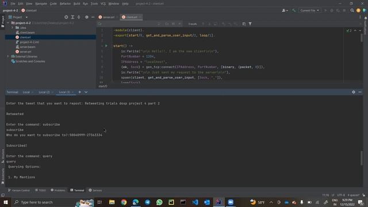Click the open results in window icon

tap(244, 24)
